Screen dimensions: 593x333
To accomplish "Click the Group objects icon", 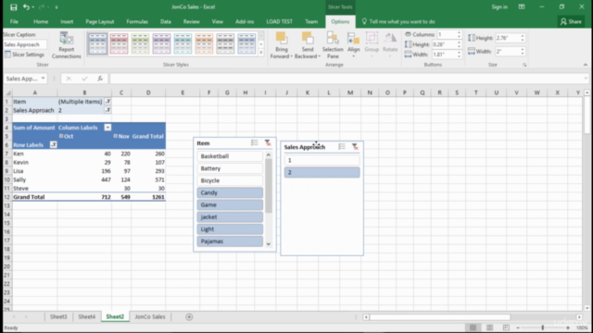I will pos(372,45).
